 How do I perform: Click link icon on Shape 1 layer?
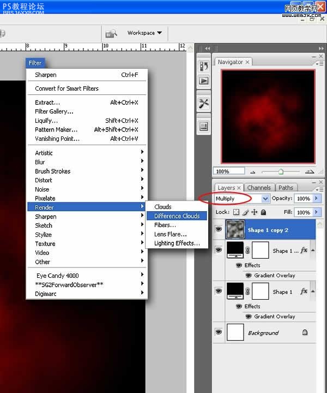pyautogui.click(x=247, y=291)
